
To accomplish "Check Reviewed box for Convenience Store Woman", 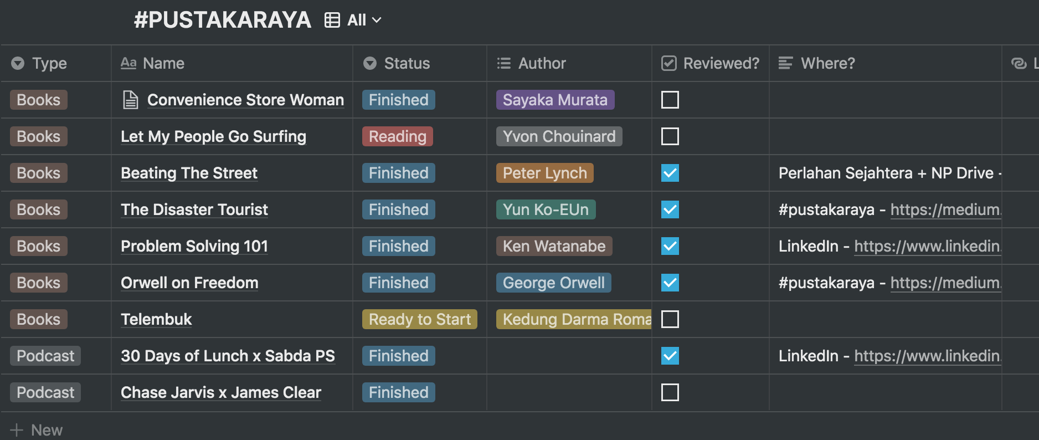I will [x=670, y=100].
